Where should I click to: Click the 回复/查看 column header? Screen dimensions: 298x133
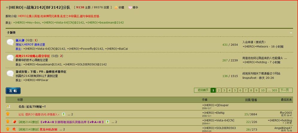click(250, 100)
